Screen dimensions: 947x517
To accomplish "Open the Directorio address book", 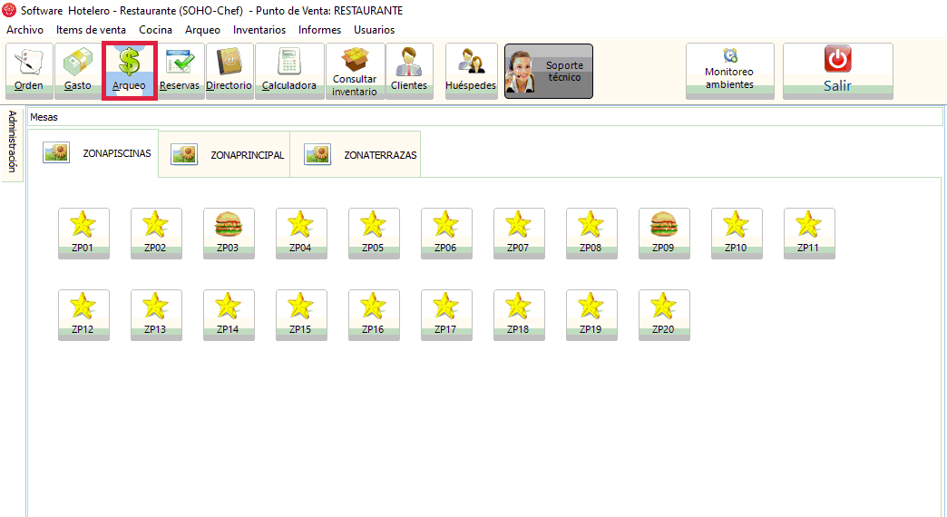I will click(x=229, y=71).
